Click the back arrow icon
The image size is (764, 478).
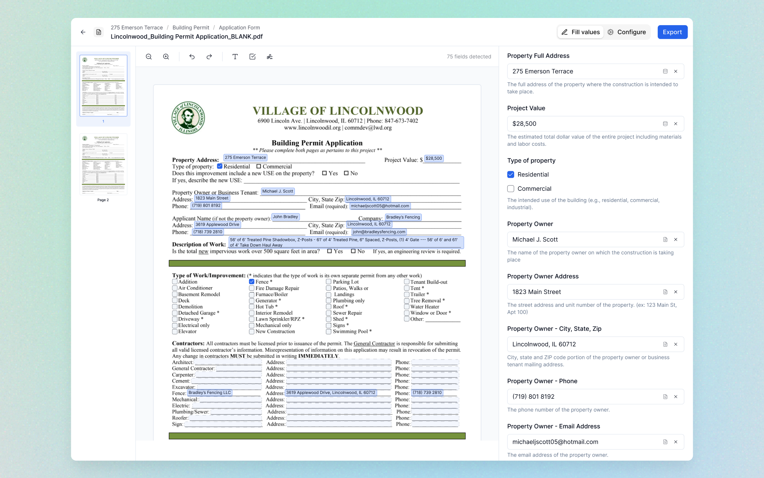coord(83,32)
